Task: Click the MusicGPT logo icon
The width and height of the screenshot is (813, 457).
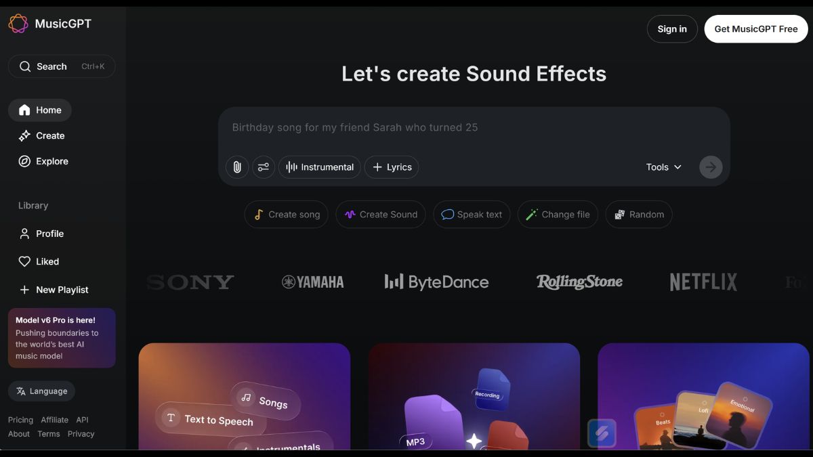Action: (x=18, y=24)
